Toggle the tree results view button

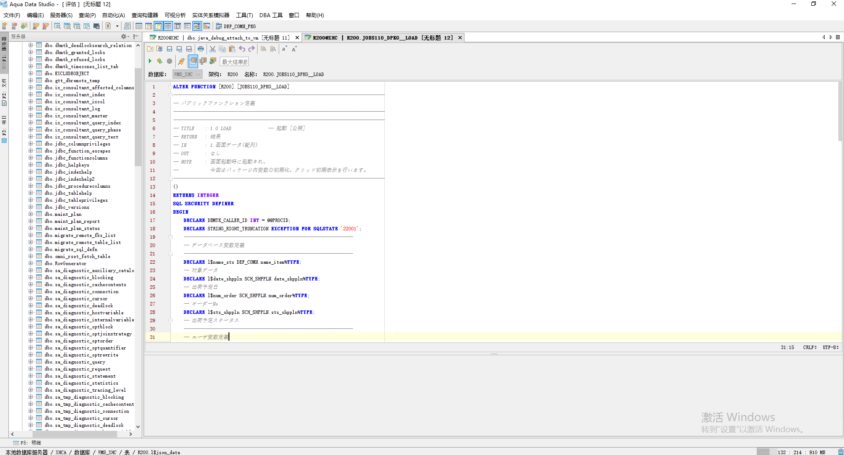203,61
